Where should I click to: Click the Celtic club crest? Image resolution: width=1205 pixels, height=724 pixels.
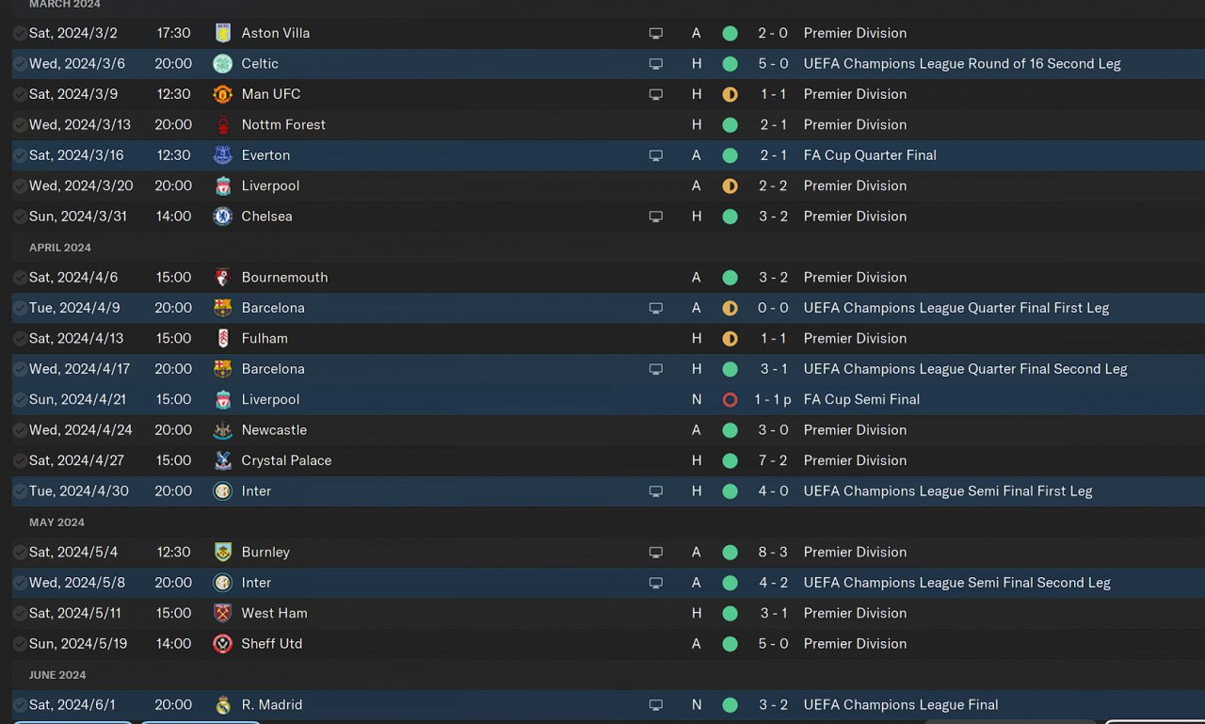(x=222, y=63)
